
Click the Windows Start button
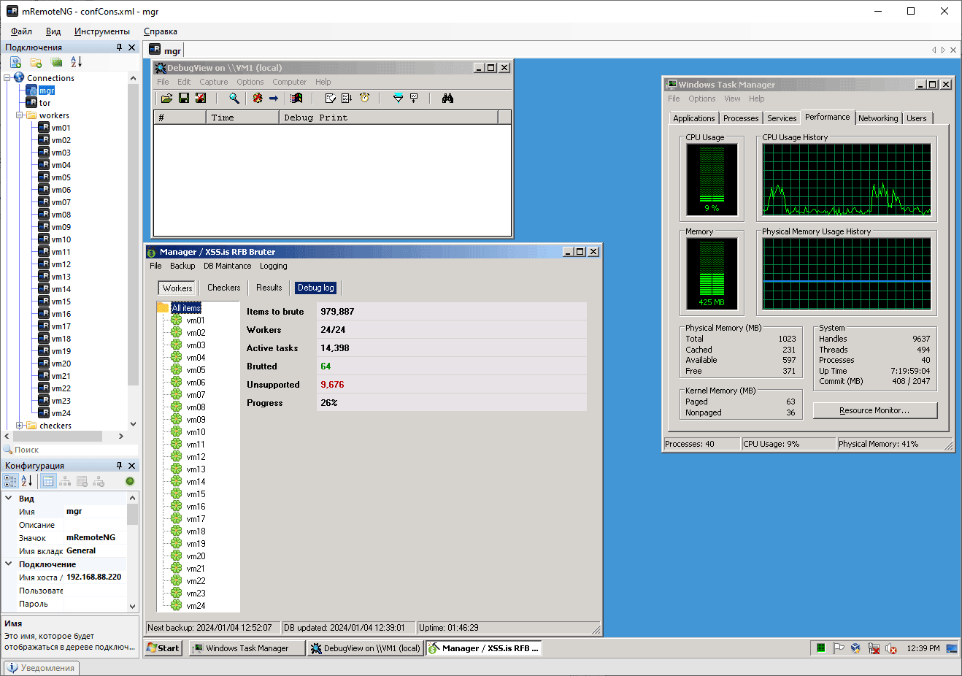(x=163, y=648)
